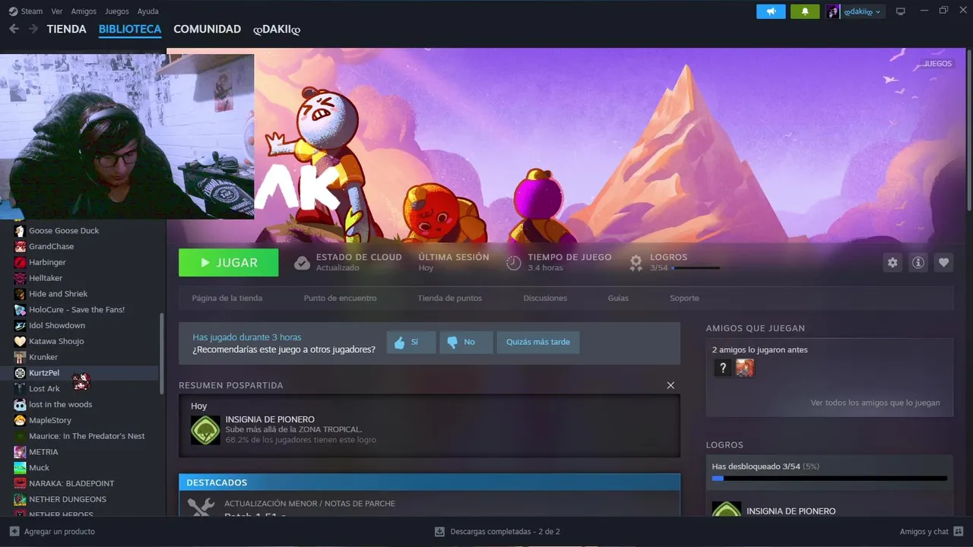Viewport: 973px width, 547px height.
Task: Open the Juegos menu
Action: pyautogui.click(x=117, y=11)
